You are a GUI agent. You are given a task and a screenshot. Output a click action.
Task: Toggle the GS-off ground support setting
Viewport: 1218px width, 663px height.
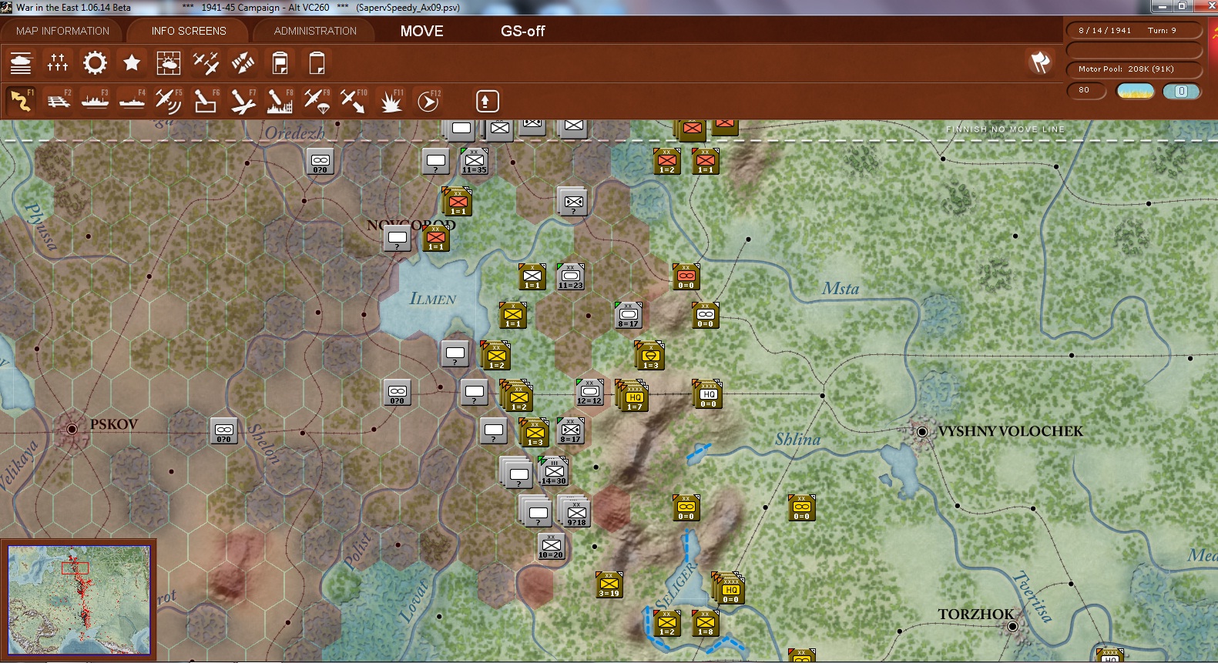[522, 31]
